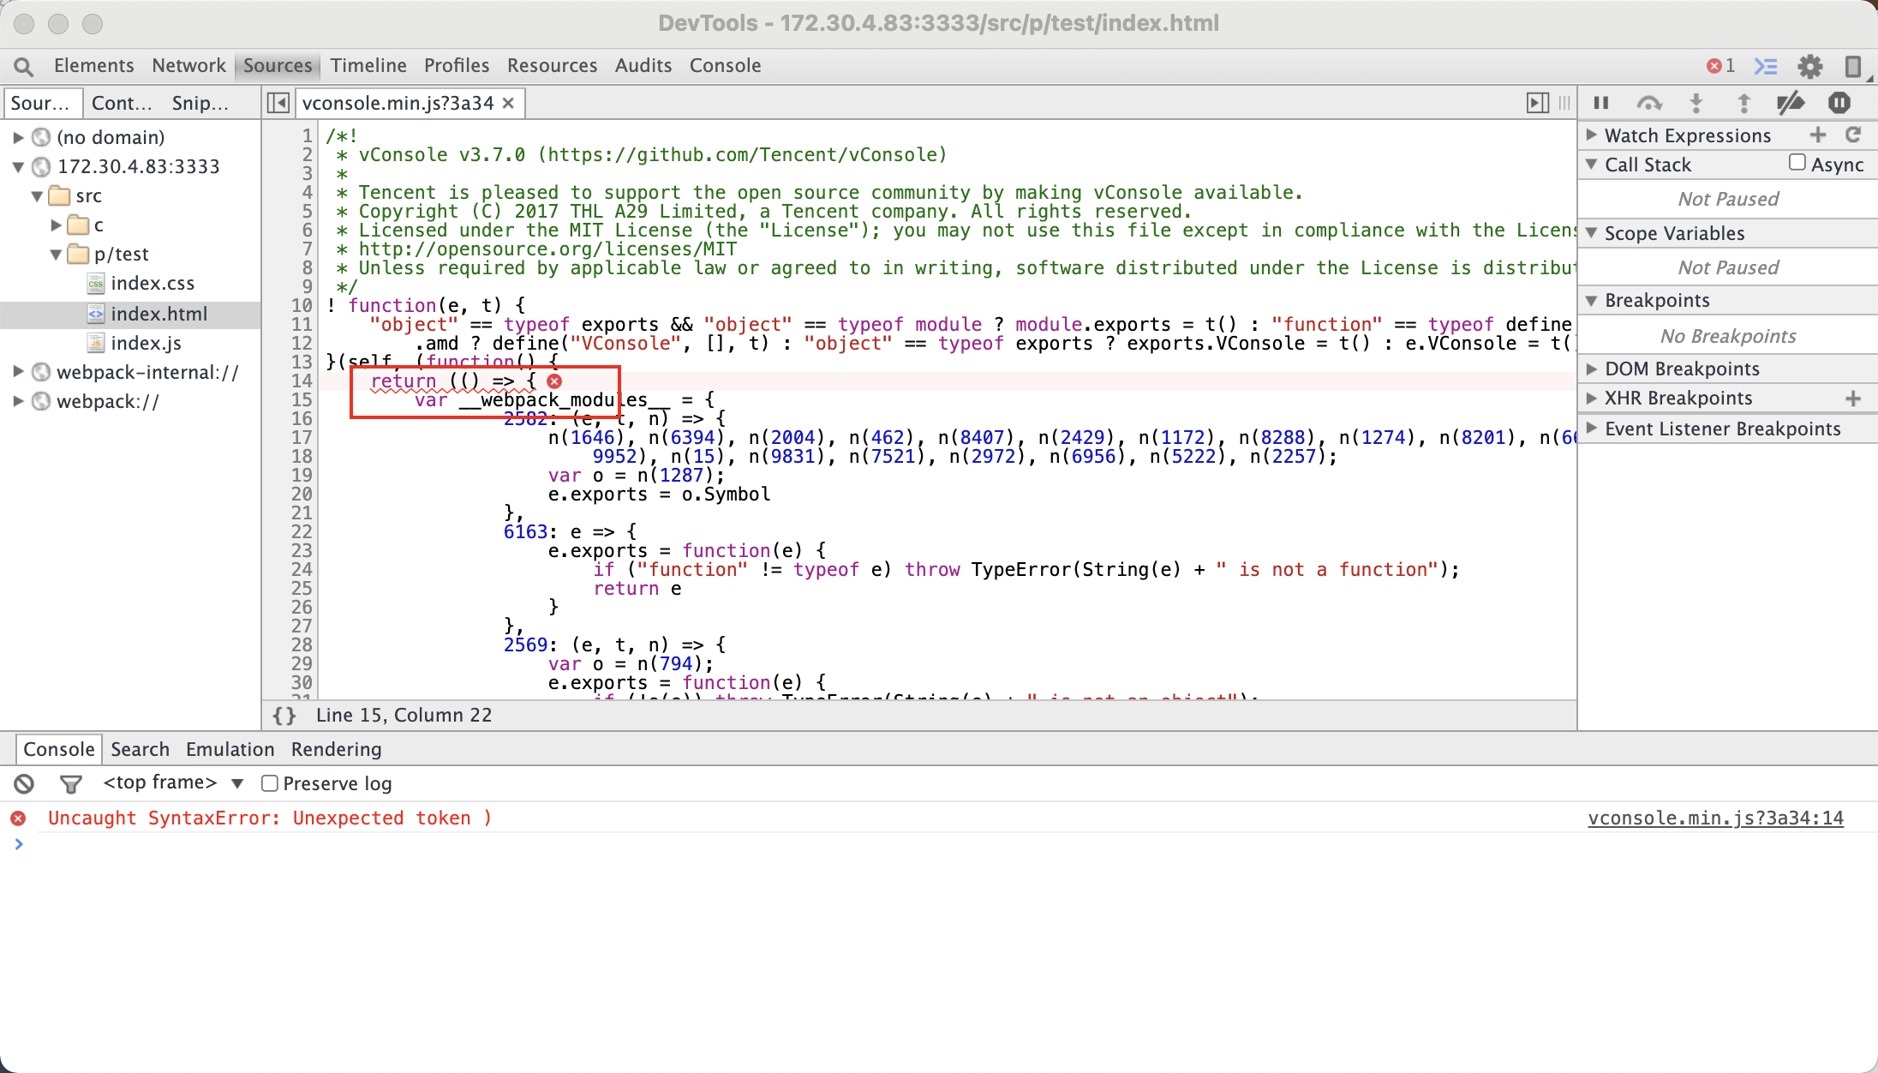The width and height of the screenshot is (1878, 1073).
Task: Toggle the console filter icon
Action: 70,783
